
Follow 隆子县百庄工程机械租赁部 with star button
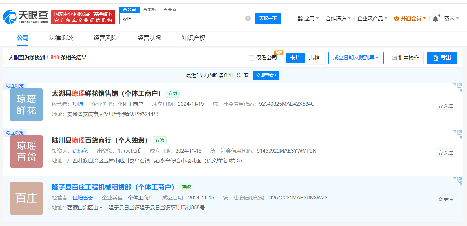(x=445, y=199)
